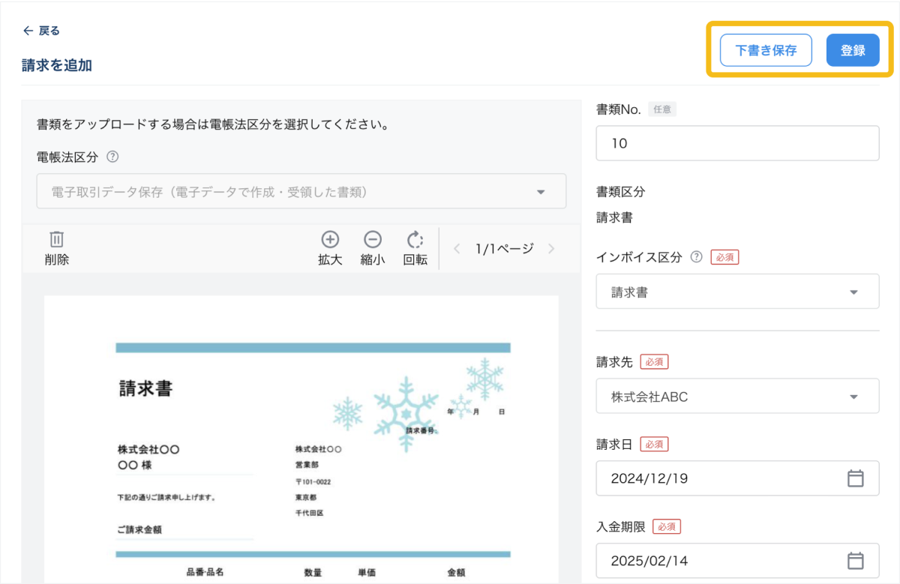Zoom in with the 拡大 icon
Image resolution: width=900 pixels, height=584 pixels.
(x=330, y=240)
